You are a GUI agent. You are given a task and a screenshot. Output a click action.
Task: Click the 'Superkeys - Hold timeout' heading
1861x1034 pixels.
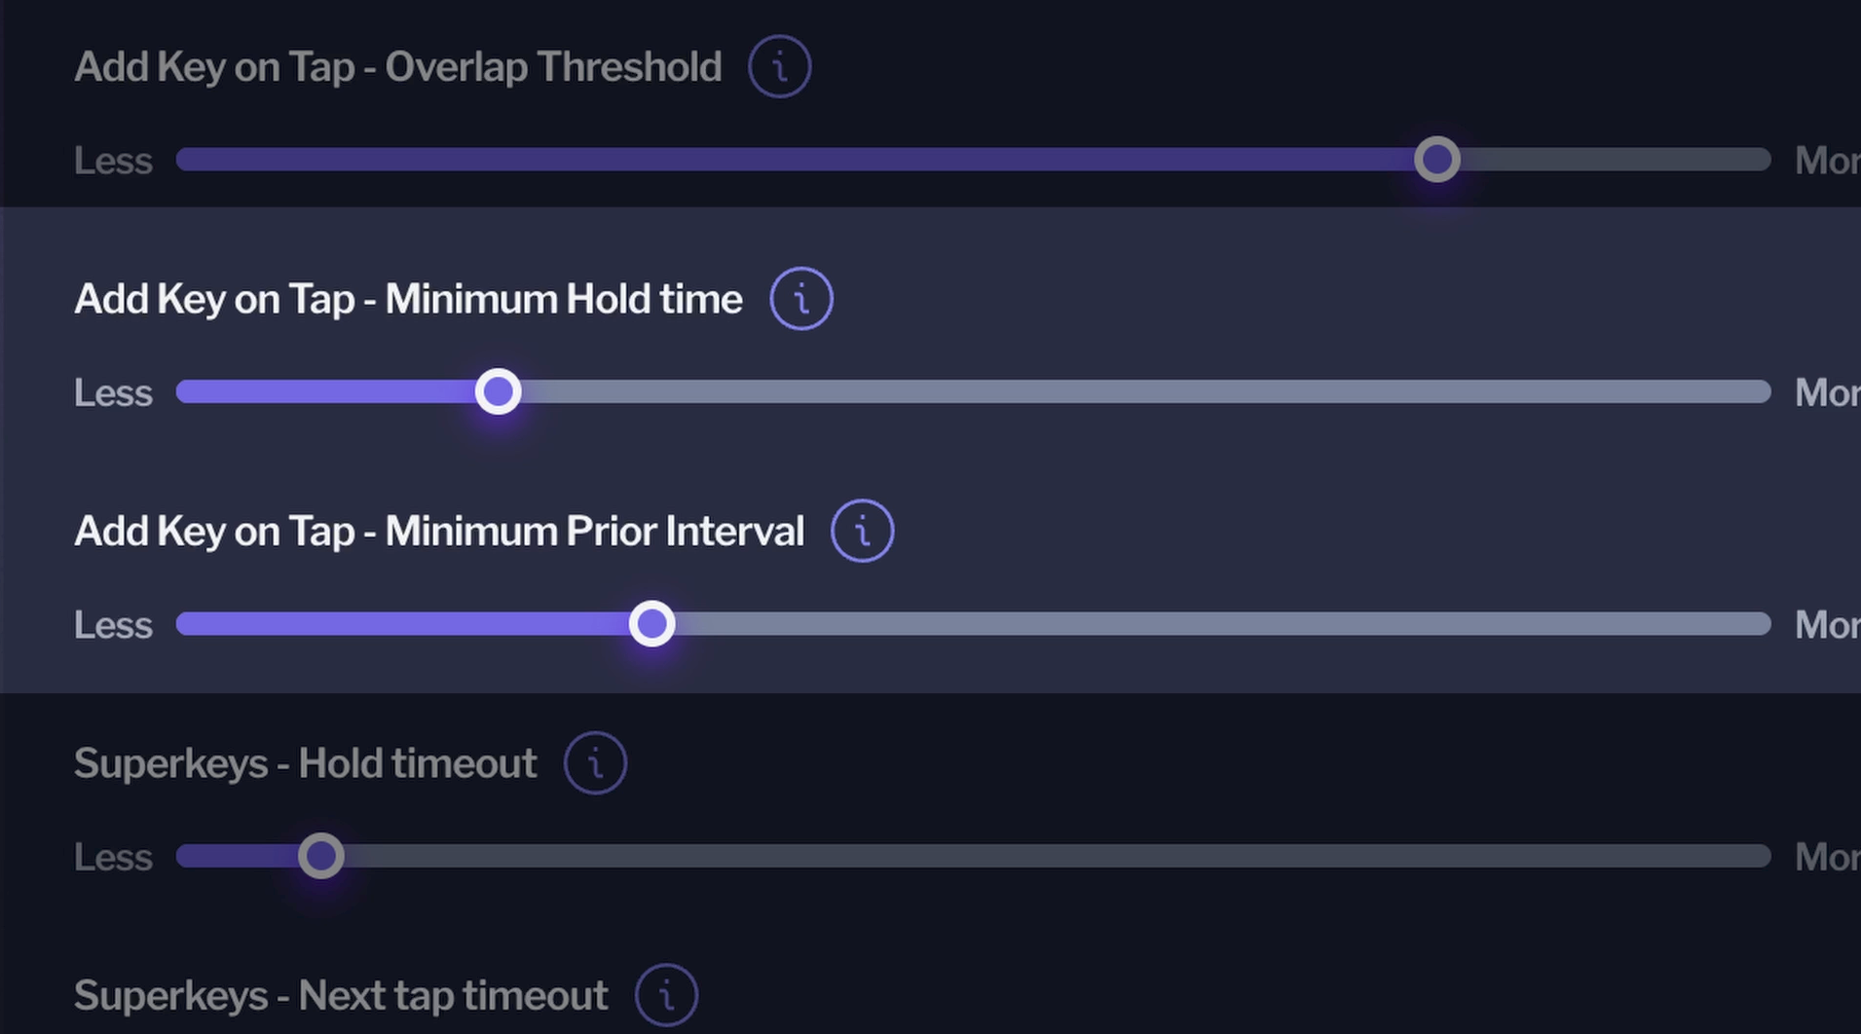tap(304, 762)
